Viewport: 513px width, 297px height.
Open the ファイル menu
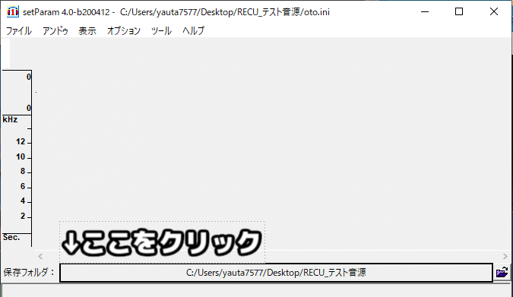tap(19, 30)
